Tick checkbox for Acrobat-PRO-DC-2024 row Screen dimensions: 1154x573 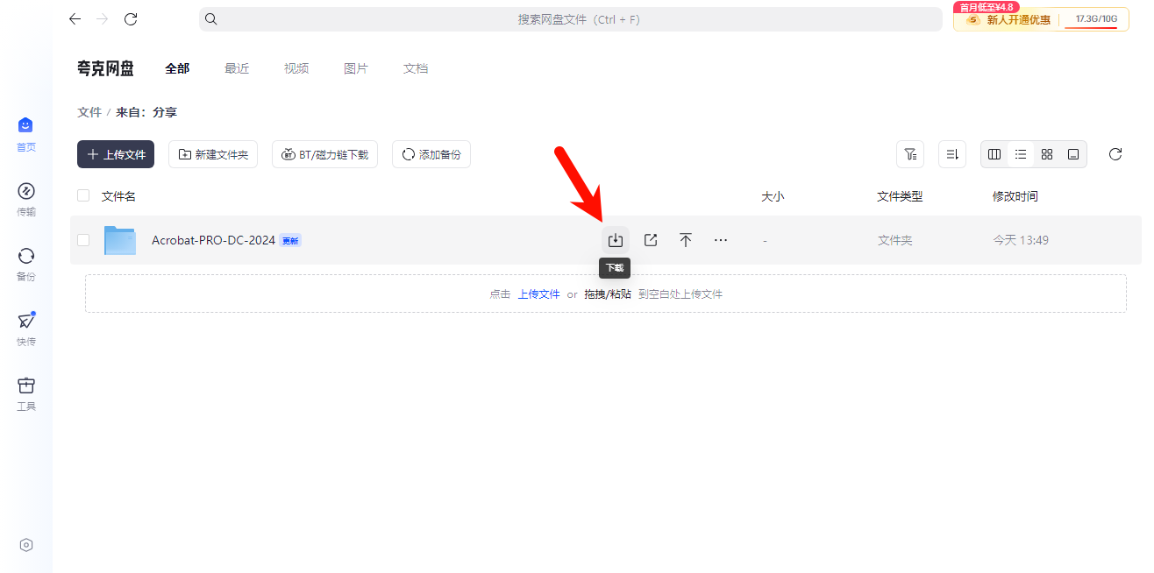(x=83, y=239)
